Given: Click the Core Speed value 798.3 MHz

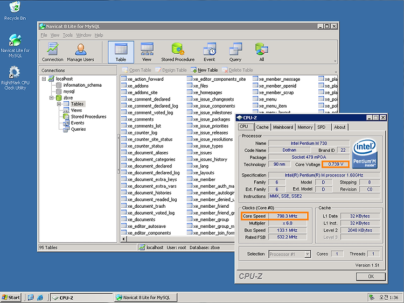Looking at the screenshot, I should [x=287, y=216].
